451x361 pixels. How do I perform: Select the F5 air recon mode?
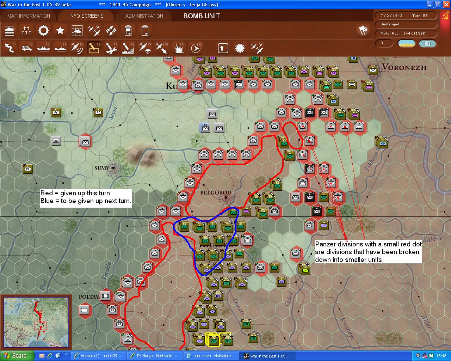coord(77,48)
